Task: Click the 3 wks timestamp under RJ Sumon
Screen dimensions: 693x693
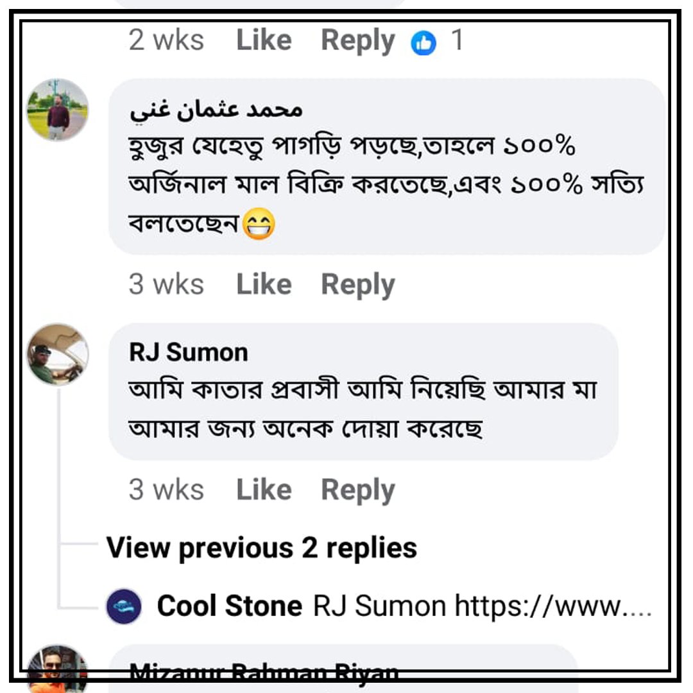Action: (x=166, y=489)
